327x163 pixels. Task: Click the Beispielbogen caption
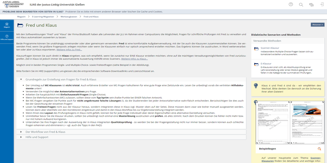267,149
